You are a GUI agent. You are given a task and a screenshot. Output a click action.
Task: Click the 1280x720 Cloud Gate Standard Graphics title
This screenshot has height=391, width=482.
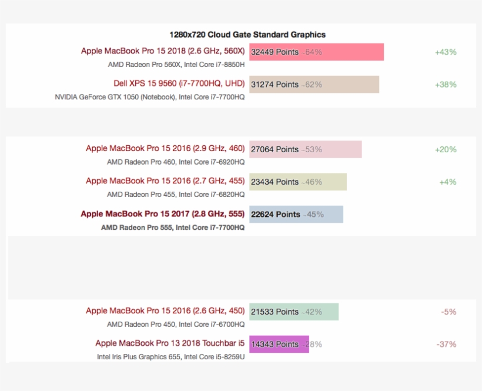click(247, 35)
